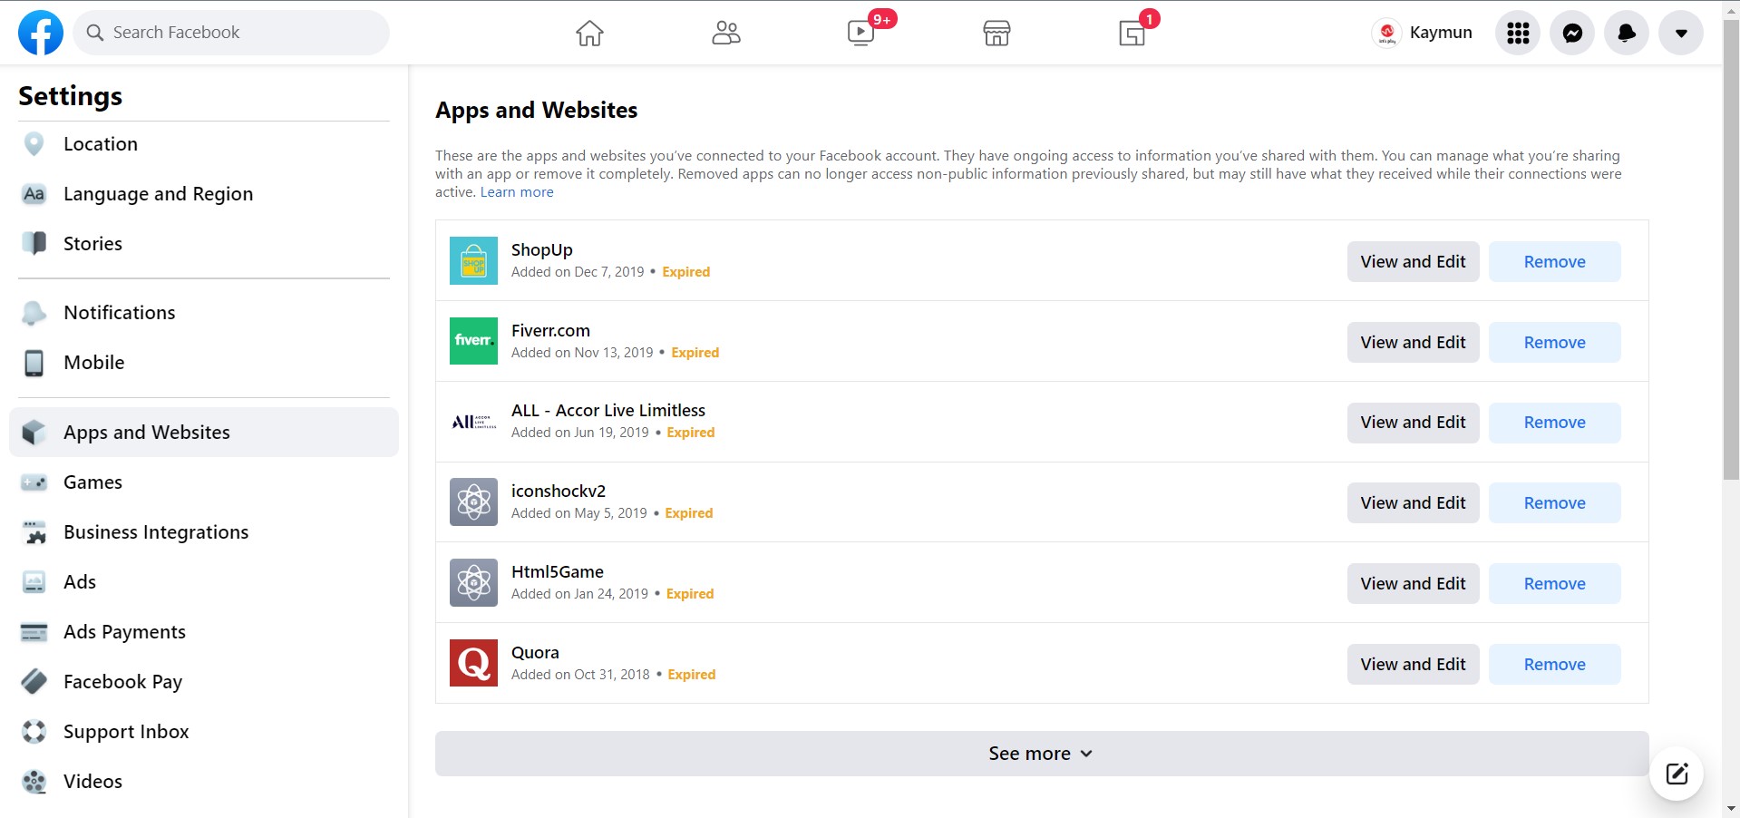Open the Location settings
1740x818 pixels.
pyautogui.click(x=101, y=144)
